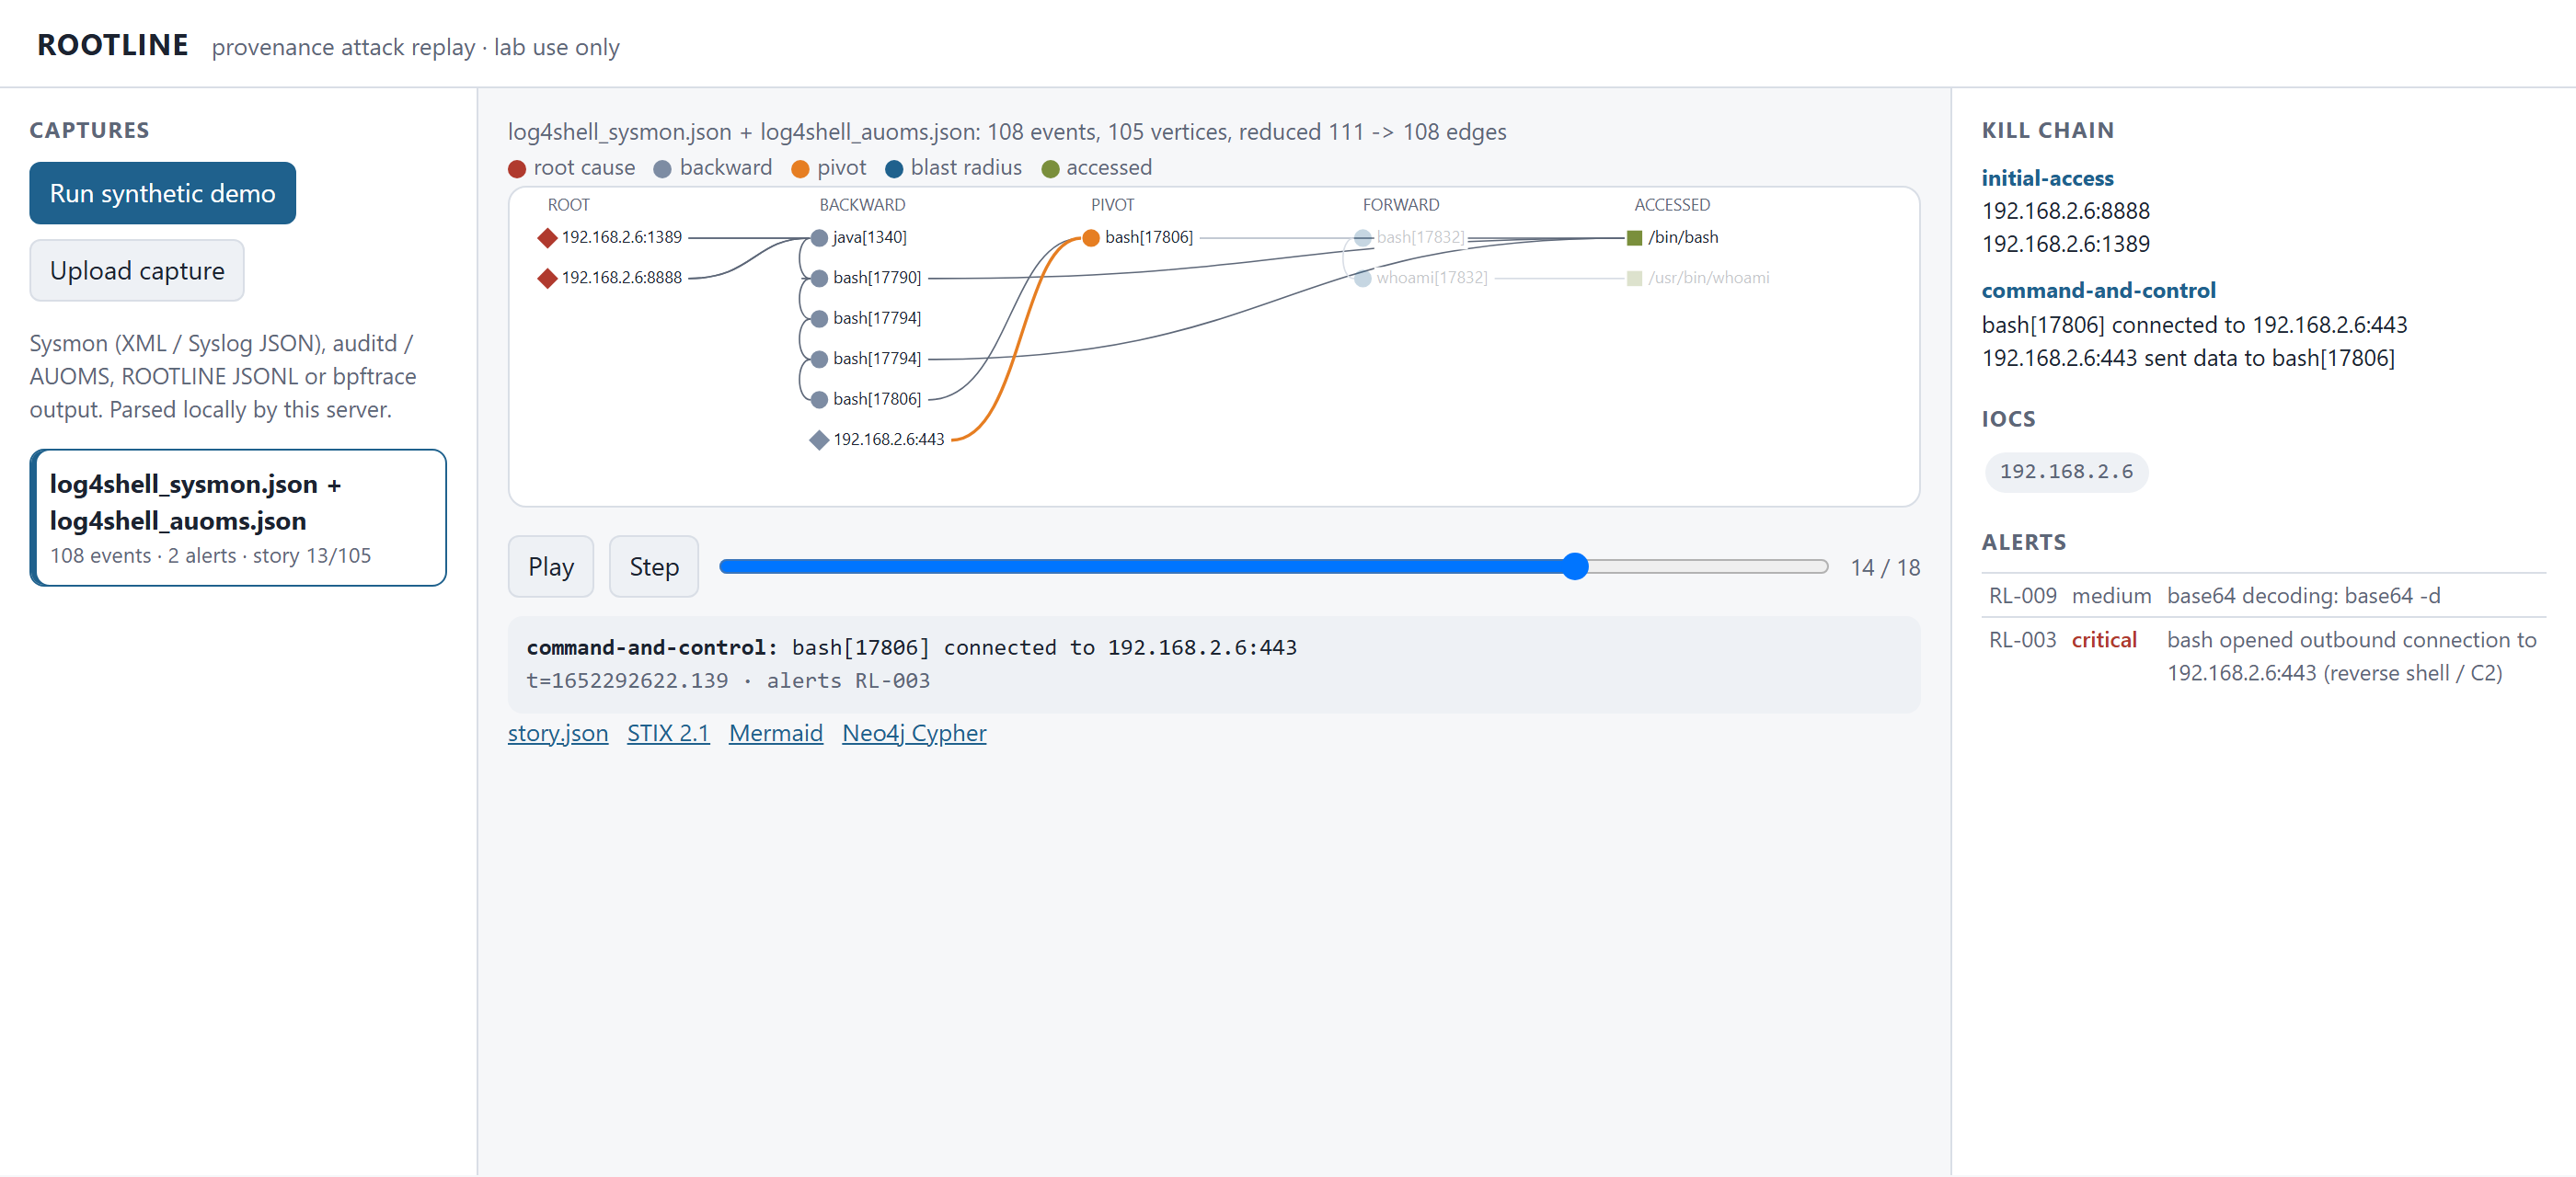This screenshot has width=2576, height=1177.
Task: Click the red diamond node for 192.168.2.6:8888
Action: pyautogui.click(x=547, y=278)
